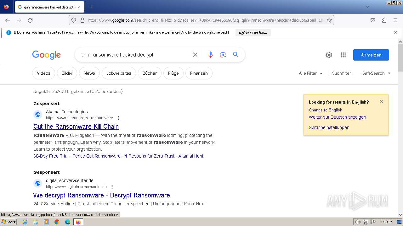This screenshot has height=226, width=403.
Task: Open 4 Reasons for Zero Trust sitelink
Action: tap(149, 156)
